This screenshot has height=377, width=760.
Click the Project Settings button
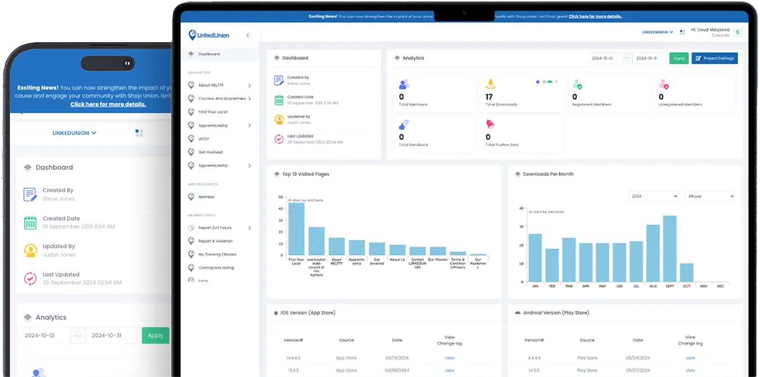pyautogui.click(x=714, y=58)
